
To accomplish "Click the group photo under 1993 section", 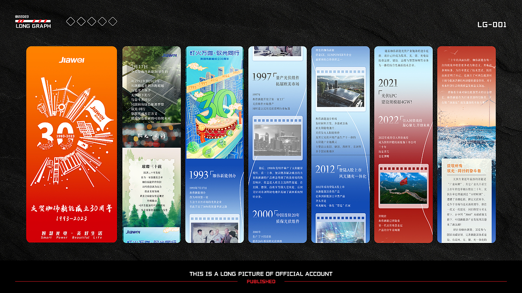I will pos(215,233).
